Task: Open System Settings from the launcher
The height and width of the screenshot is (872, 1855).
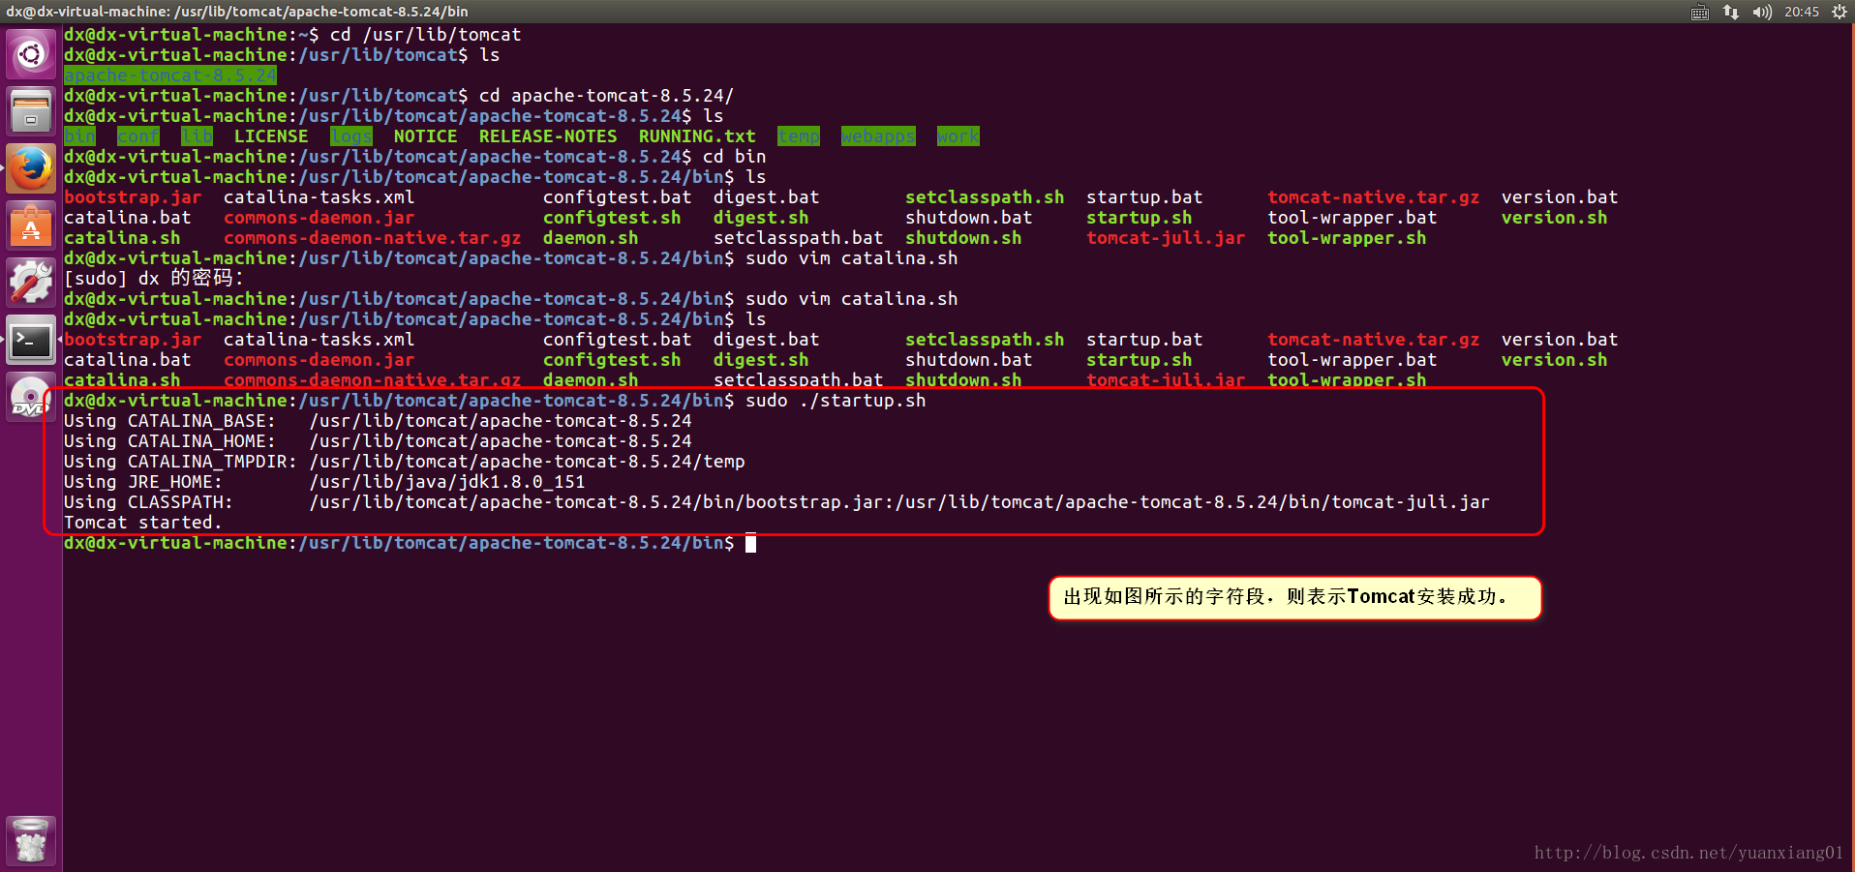Action: tap(31, 284)
